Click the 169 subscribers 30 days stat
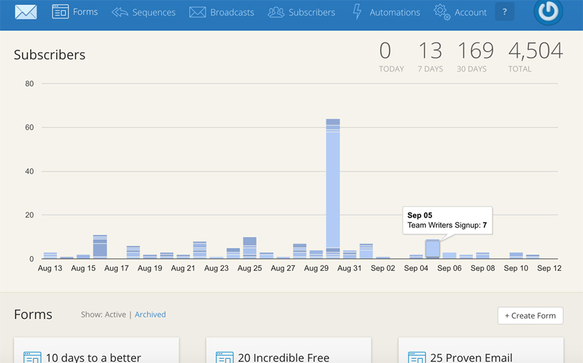This screenshot has height=363, width=583. point(475,51)
